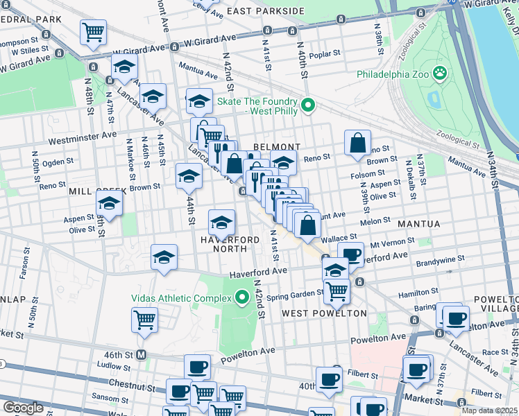Select the transit stop icon at N 40th St and Girard
Screen dimensions: 519x416
pyautogui.click(x=292, y=31)
